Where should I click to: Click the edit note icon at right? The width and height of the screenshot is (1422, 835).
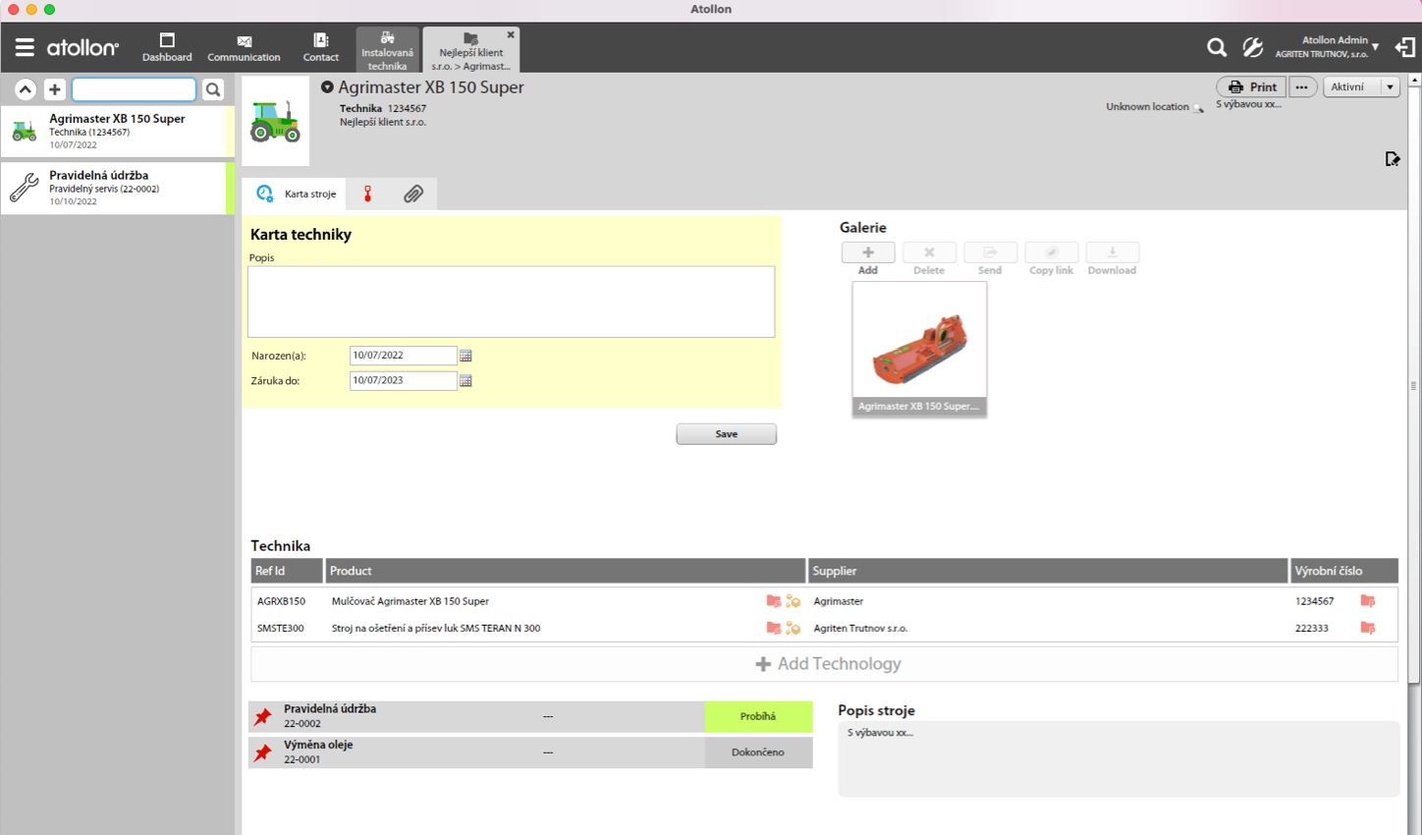point(1392,159)
